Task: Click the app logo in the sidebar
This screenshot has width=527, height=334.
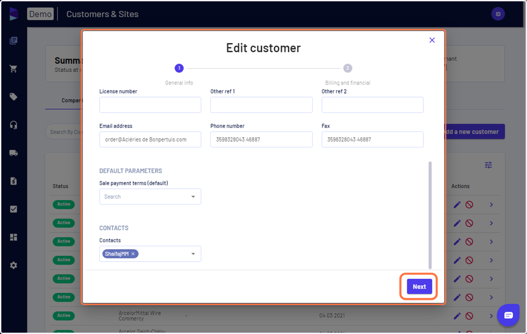Action: coord(14,14)
